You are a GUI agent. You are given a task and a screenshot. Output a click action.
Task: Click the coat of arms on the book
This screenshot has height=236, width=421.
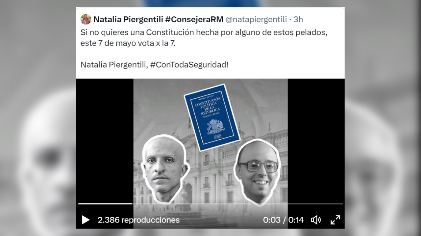click(216, 127)
